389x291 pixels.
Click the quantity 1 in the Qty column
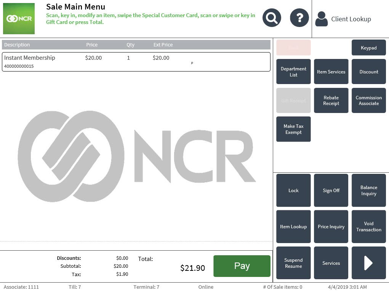[x=128, y=58]
